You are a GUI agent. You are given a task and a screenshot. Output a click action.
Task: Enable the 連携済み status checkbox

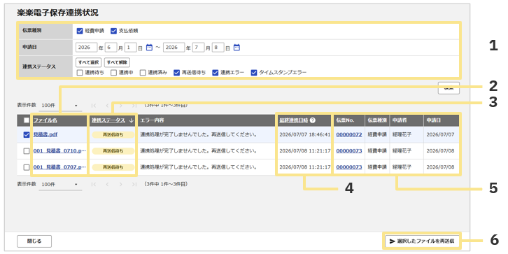pyautogui.click(x=143, y=73)
